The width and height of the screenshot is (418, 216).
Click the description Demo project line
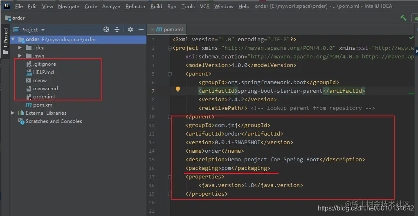point(275,160)
